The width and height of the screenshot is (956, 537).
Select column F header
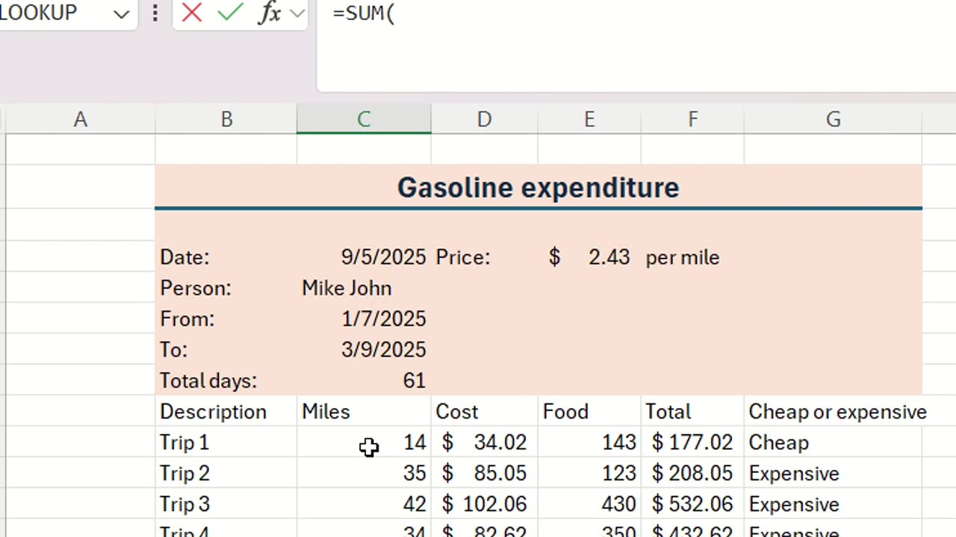point(692,119)
